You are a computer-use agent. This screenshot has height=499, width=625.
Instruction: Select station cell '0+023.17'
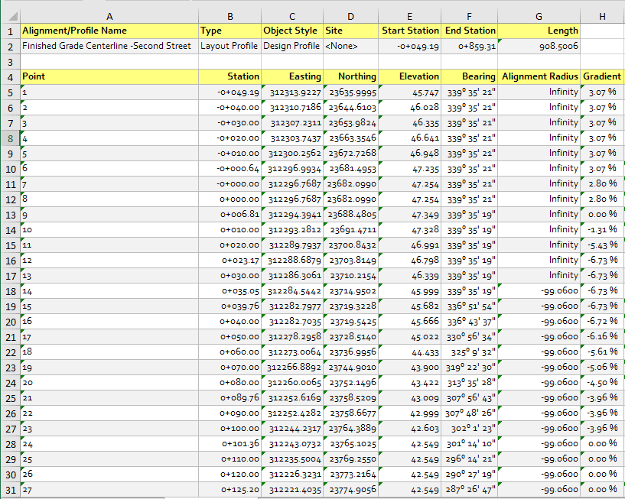pyautogui.click(x=230, y=261)
